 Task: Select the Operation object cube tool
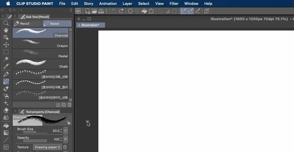6,37
